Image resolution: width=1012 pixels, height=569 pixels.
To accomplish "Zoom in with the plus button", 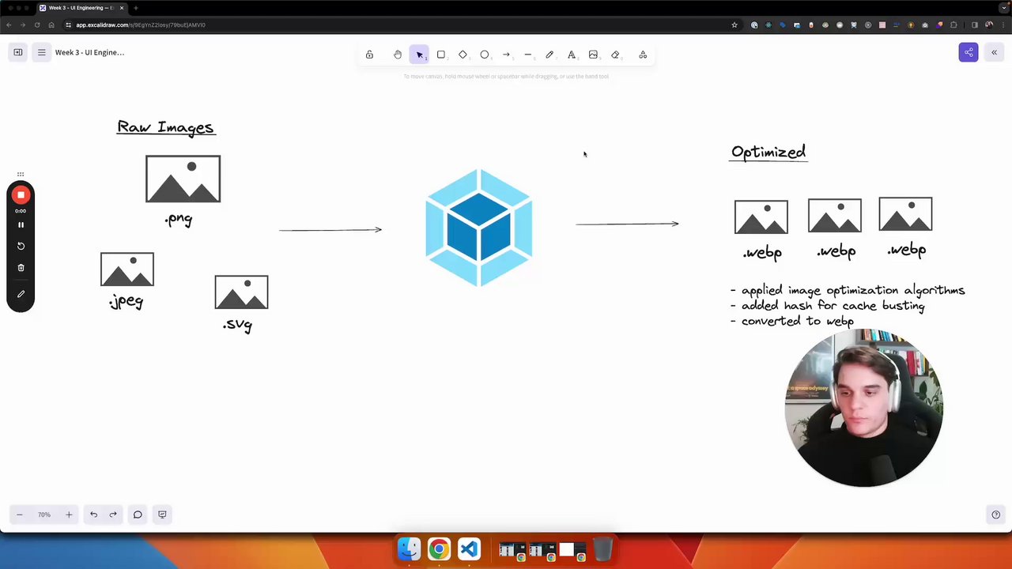I will click(69, 514).
